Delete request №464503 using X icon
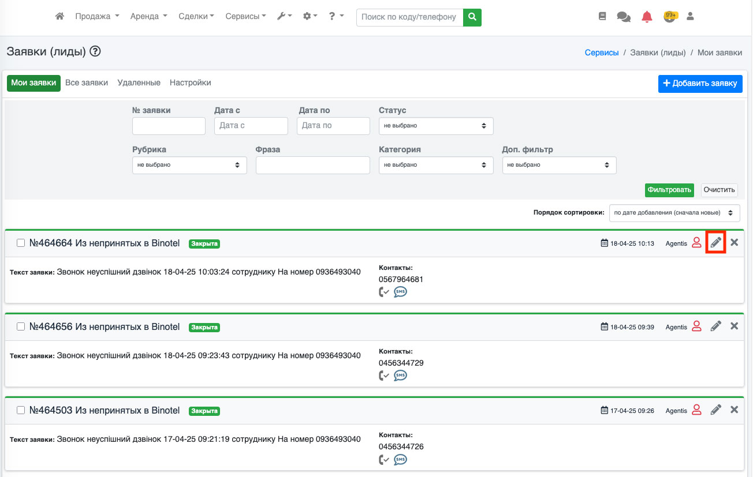753x477 pixels. [x=735, y=410]
